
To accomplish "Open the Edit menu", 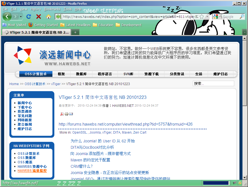I will pos(14,9).
